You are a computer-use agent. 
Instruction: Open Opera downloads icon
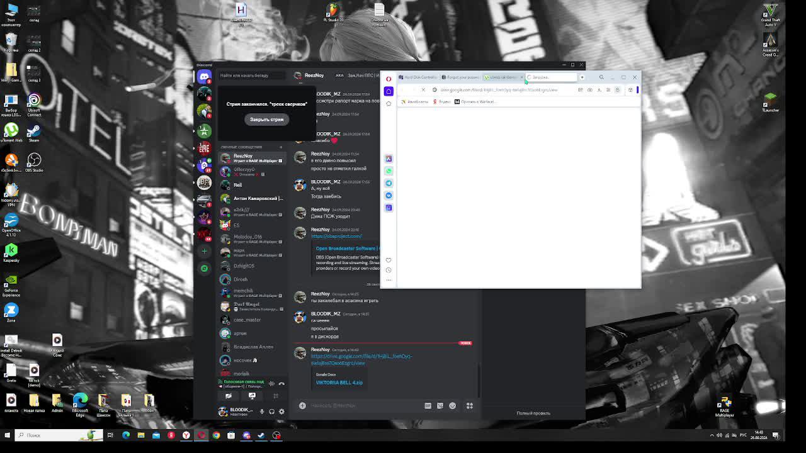tap(599, 90)
